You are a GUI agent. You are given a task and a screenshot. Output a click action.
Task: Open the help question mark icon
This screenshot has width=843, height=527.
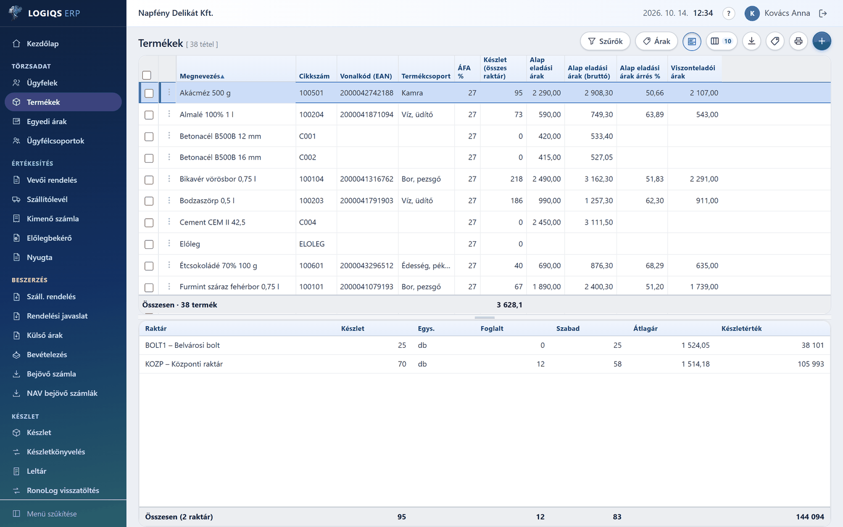point(729,14)
